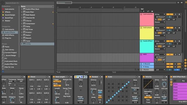
Task: Click the automation arm icon beside Set
Action: 148,11
